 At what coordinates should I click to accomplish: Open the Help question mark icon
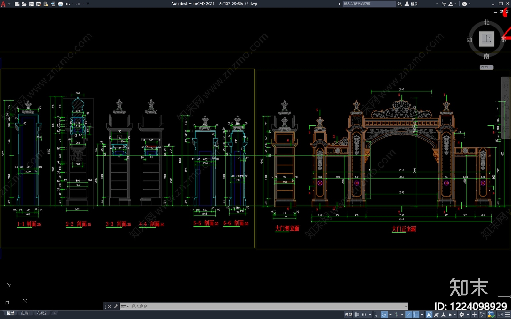pos(464,4)
